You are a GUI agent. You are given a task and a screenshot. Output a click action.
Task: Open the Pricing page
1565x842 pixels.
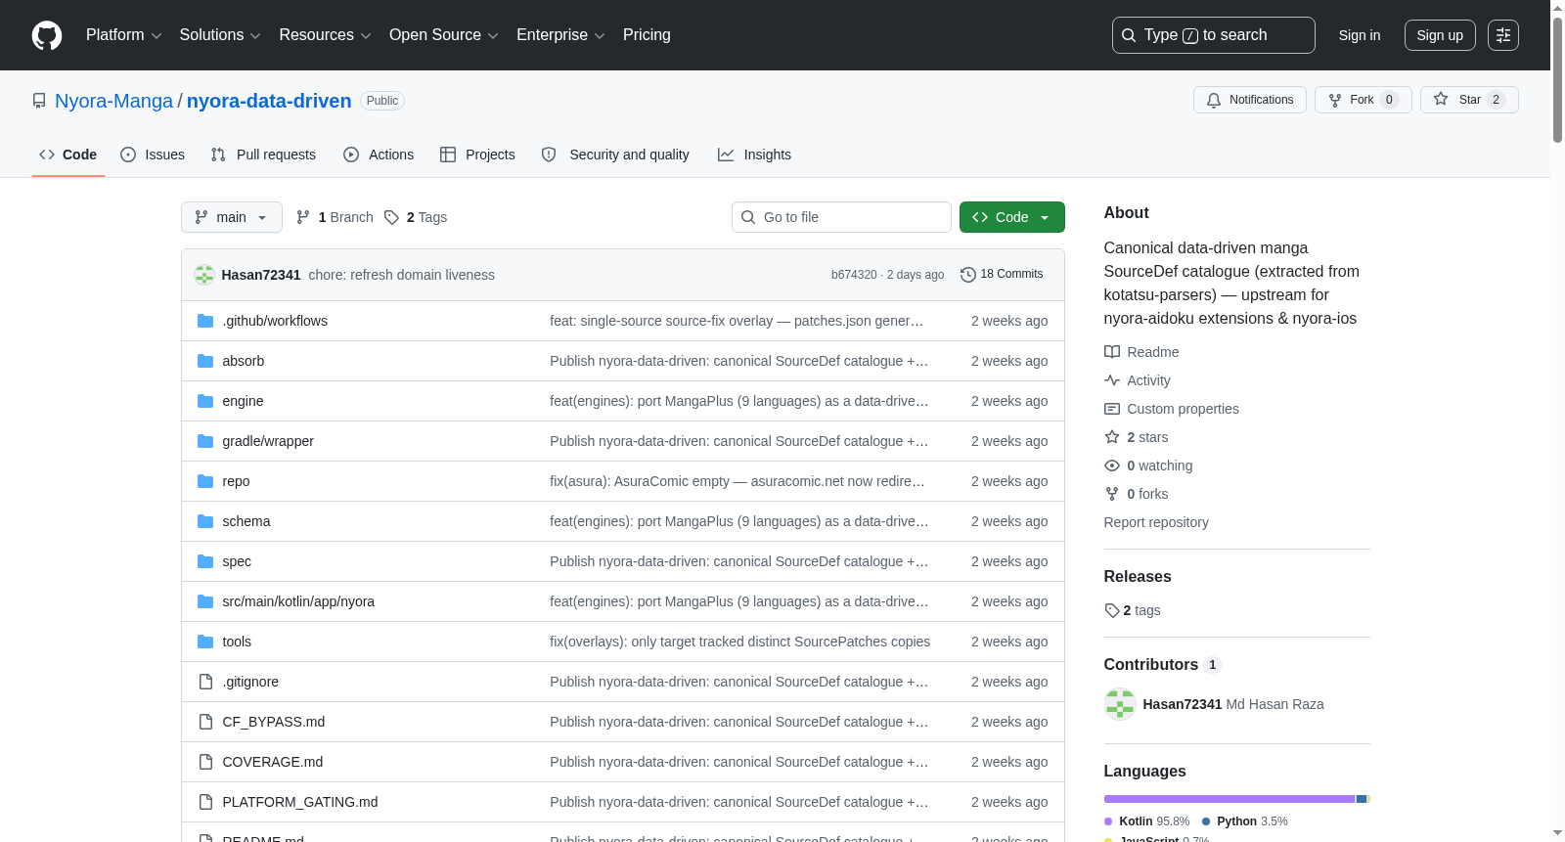coord(647,35)
